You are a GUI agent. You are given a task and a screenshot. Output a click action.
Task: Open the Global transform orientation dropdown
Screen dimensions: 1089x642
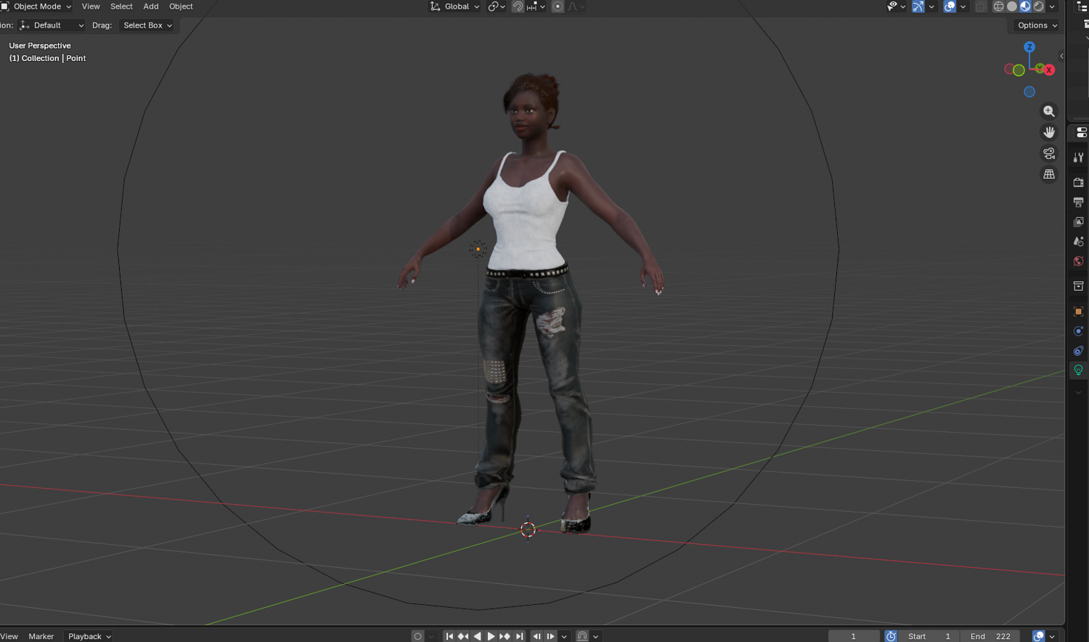coord(454,7)
